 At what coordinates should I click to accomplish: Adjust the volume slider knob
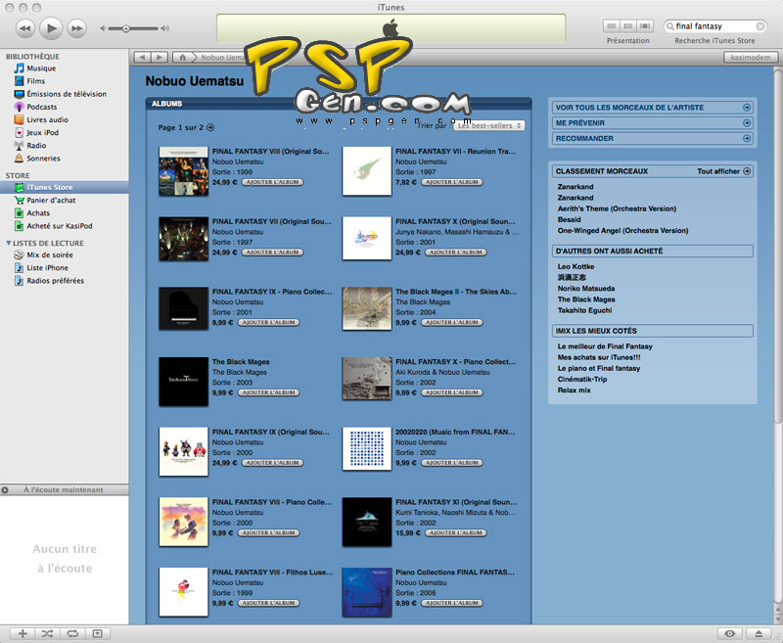coord(126,28)
